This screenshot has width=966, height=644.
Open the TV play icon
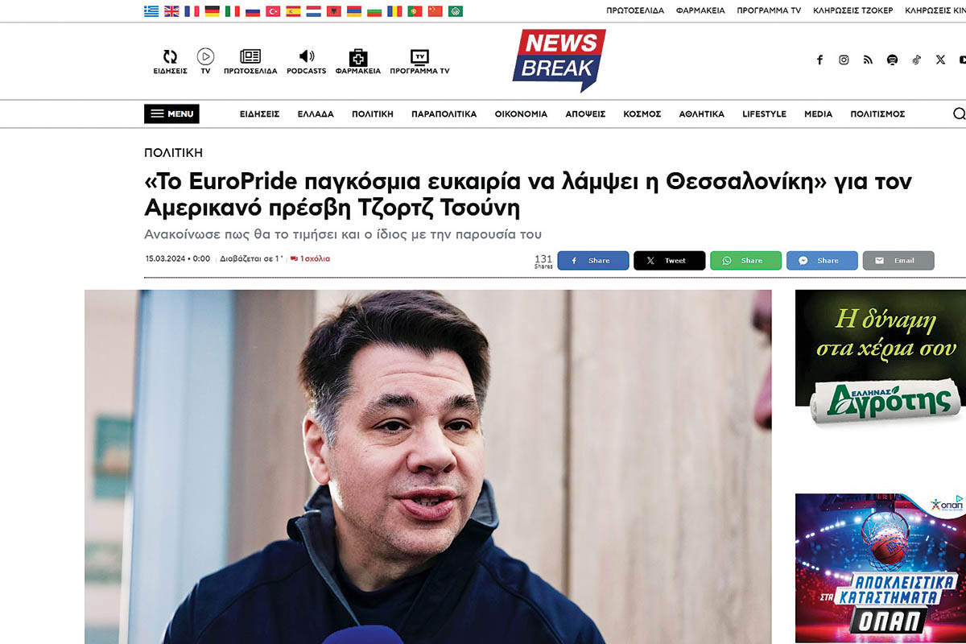(205, 56)
